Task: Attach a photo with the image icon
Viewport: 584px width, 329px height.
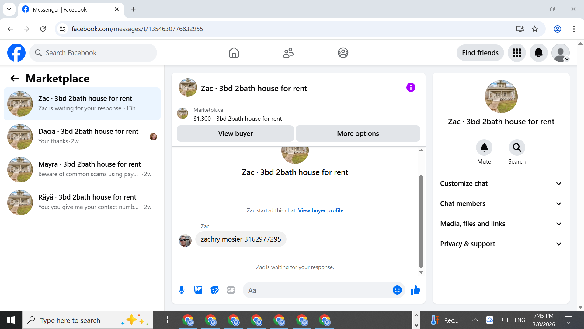Action: tap(198, 290)
